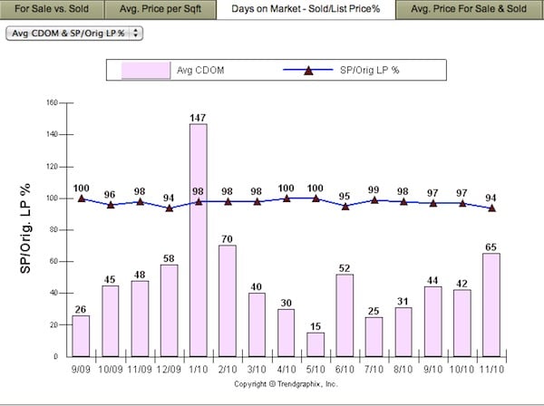Open the Avg. Price per Sqft tab
544x406 pixels.
[x=160, y=9]
